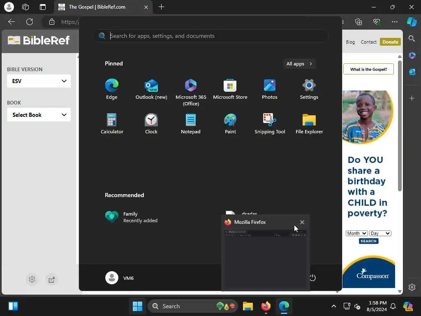The height and width of the screenshot is (316, 421).
Task: Open Edge workspaces icon
Action: [25, 7]
